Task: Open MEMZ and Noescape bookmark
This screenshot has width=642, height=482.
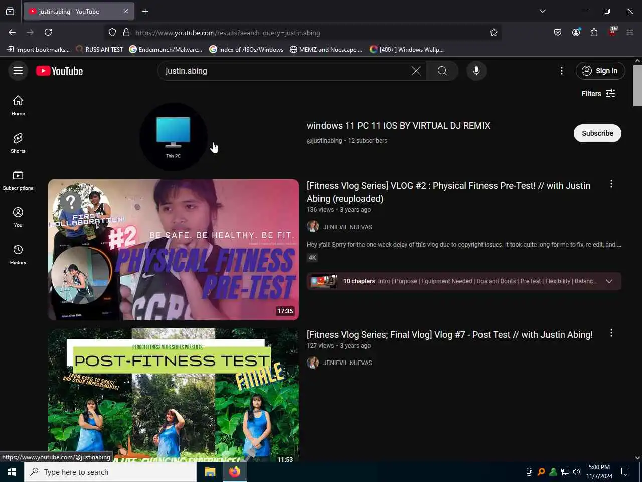Action: (x=326, y=49)
